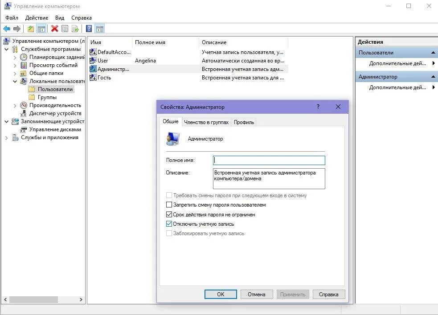Click the dialog's question mark help button

coord(318,107)
